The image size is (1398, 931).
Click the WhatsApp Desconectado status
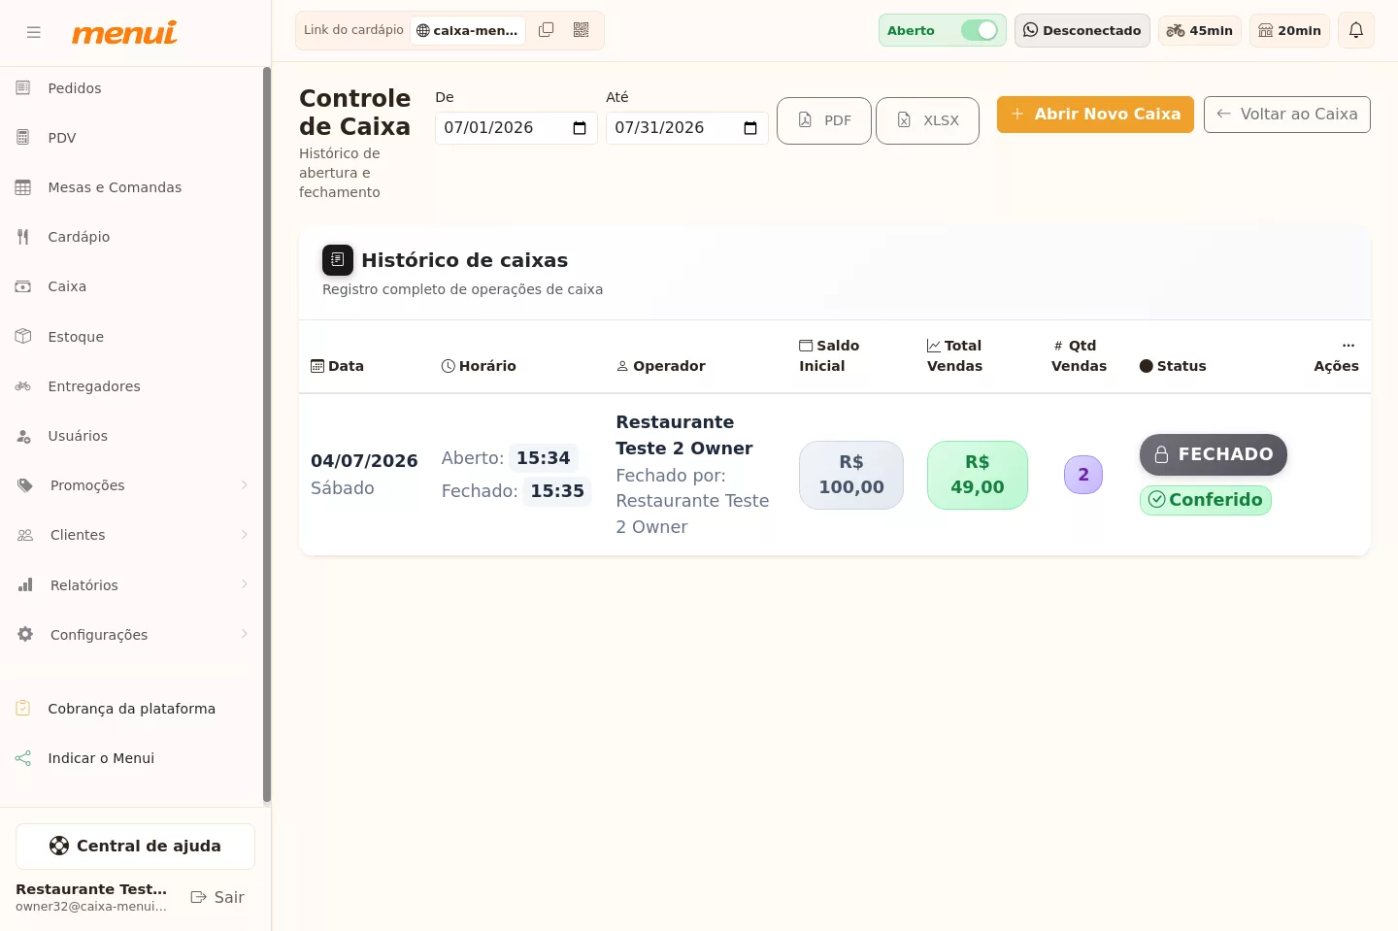click(1082, 30)
